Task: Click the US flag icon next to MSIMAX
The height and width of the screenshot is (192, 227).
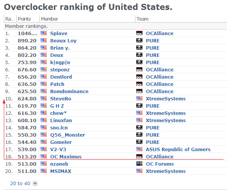Action: point(44,171)
